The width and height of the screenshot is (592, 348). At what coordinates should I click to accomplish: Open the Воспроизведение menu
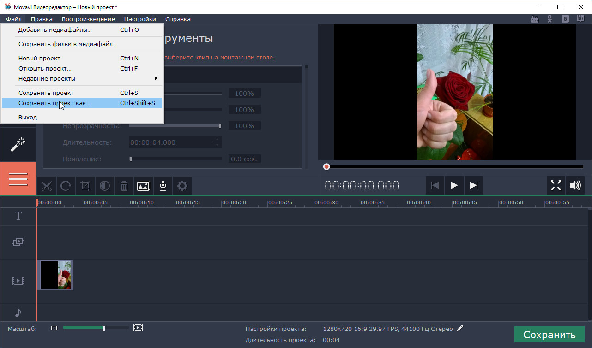[88, 19]
